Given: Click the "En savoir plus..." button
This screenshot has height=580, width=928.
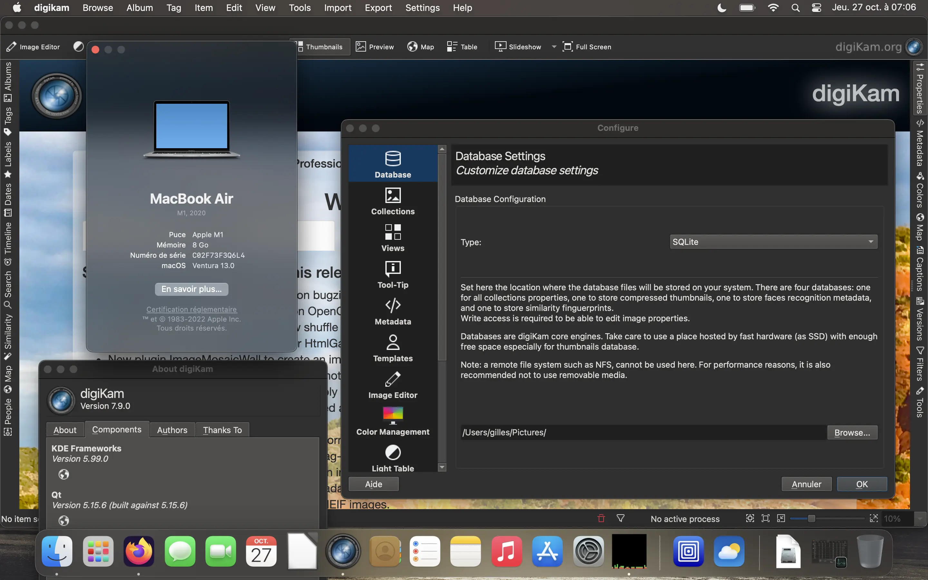Looking at the screenshot, I should tap(191, 289).
